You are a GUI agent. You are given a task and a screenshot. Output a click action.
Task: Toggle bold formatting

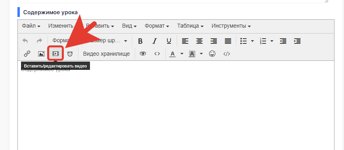point(140,41)
